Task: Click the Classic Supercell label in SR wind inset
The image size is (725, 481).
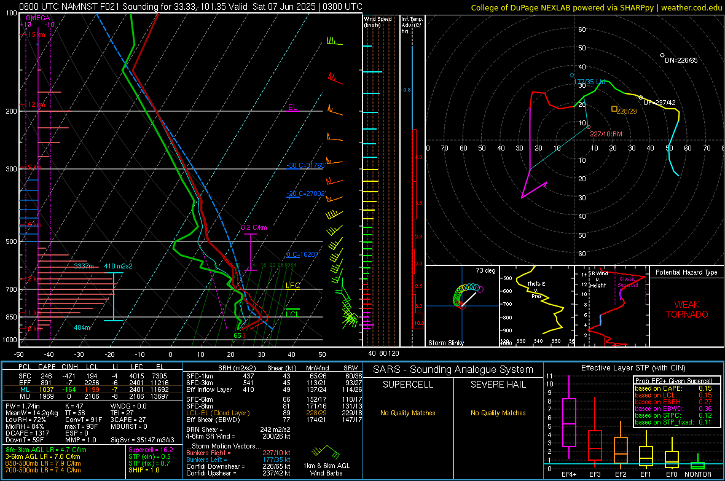Action: 627,282
